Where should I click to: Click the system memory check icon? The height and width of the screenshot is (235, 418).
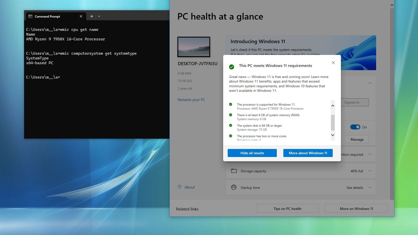pos(230,115)
